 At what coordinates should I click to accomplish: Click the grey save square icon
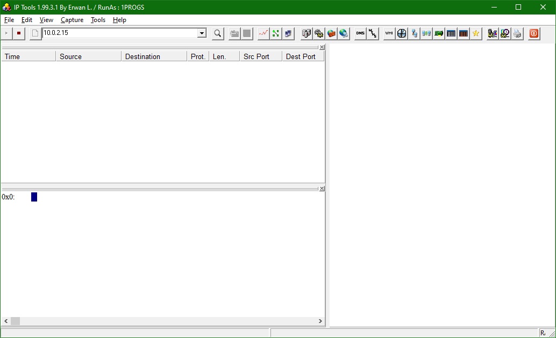(247, 33)
